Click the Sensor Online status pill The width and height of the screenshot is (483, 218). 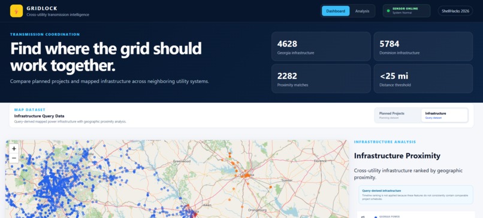406,11
